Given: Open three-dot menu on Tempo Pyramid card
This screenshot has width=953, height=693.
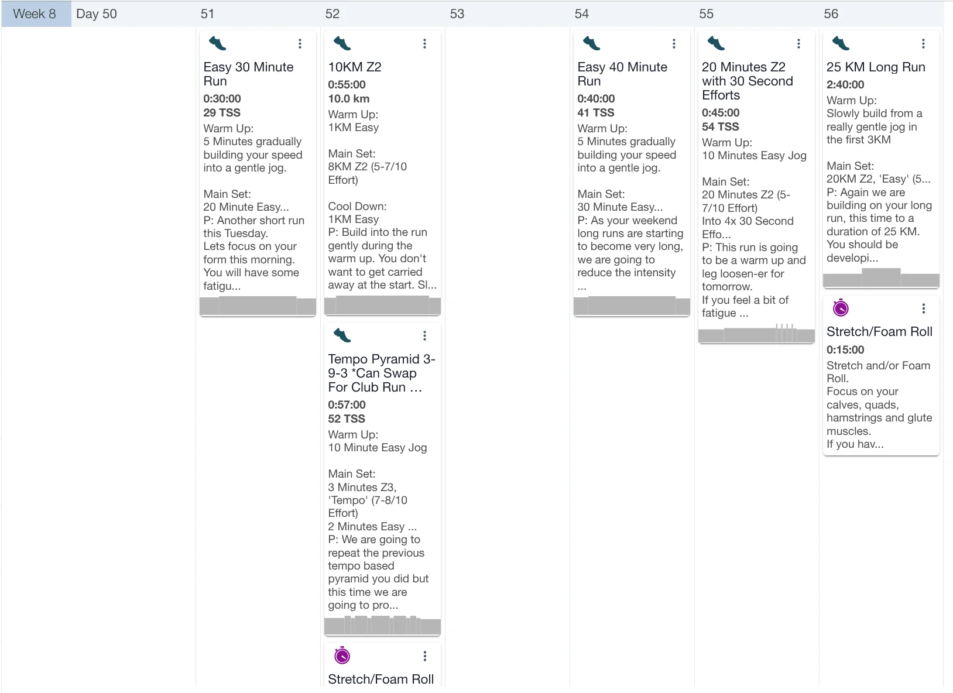Looking at the screenshot, I should pos(424,336).
